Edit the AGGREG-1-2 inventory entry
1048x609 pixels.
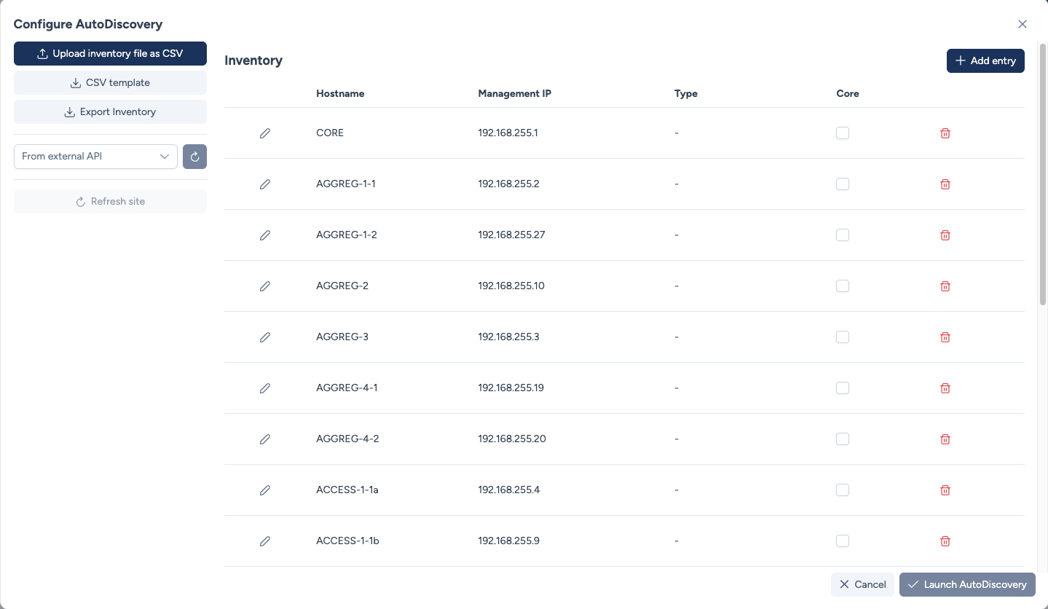pyautogui.click(x=265, y=235)
